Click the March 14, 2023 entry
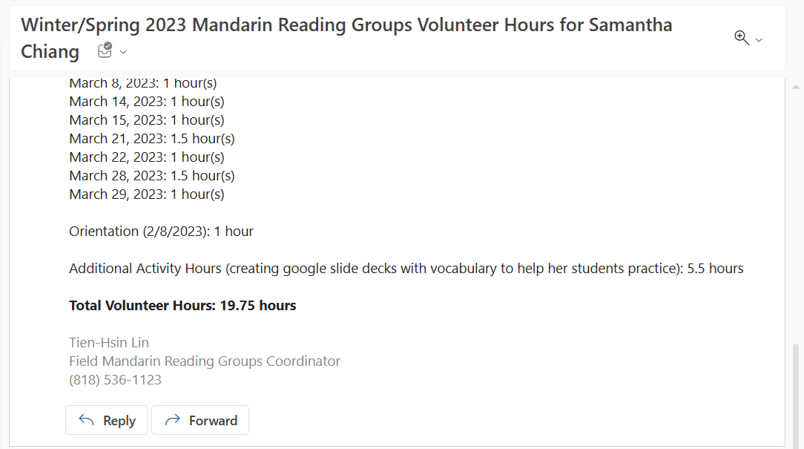Image resolution: width=804 pixels, height=449 pixels. point(146,101)
